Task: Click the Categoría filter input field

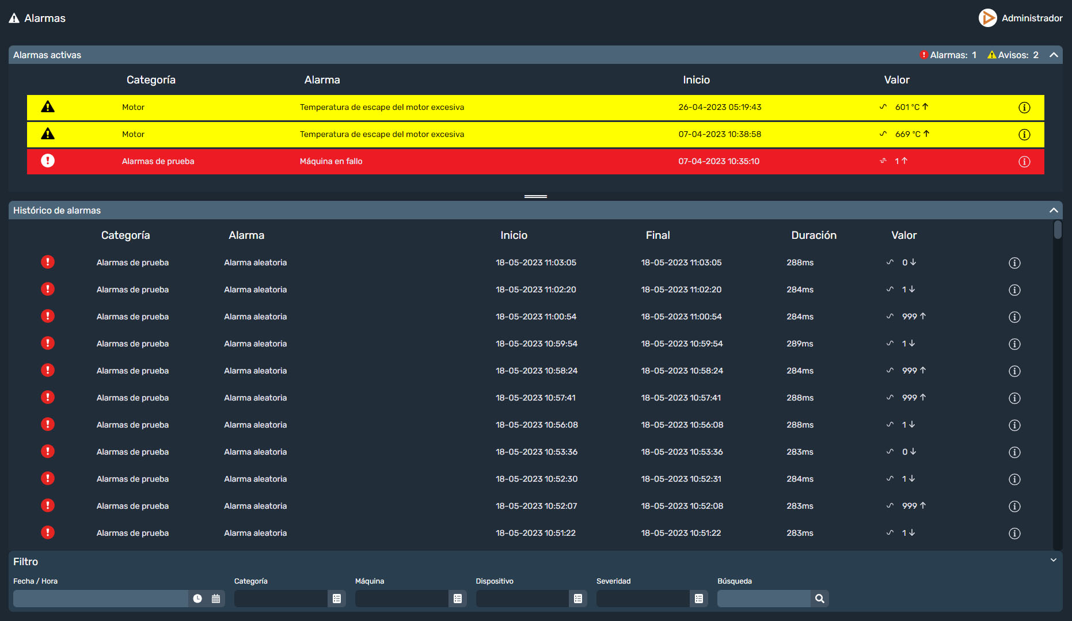Action: pyautogui.click(x=281, y=599)
